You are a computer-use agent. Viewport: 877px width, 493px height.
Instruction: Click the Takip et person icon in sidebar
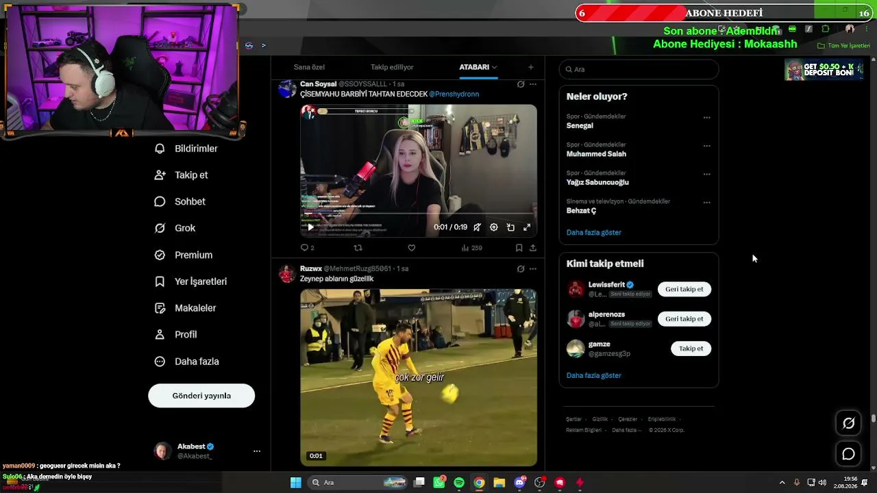click(160, 175)
